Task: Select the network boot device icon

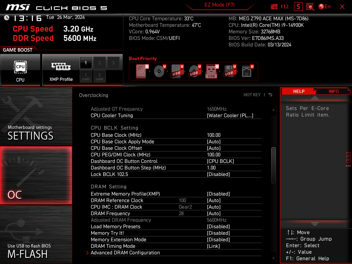Action: coord(247,71)
